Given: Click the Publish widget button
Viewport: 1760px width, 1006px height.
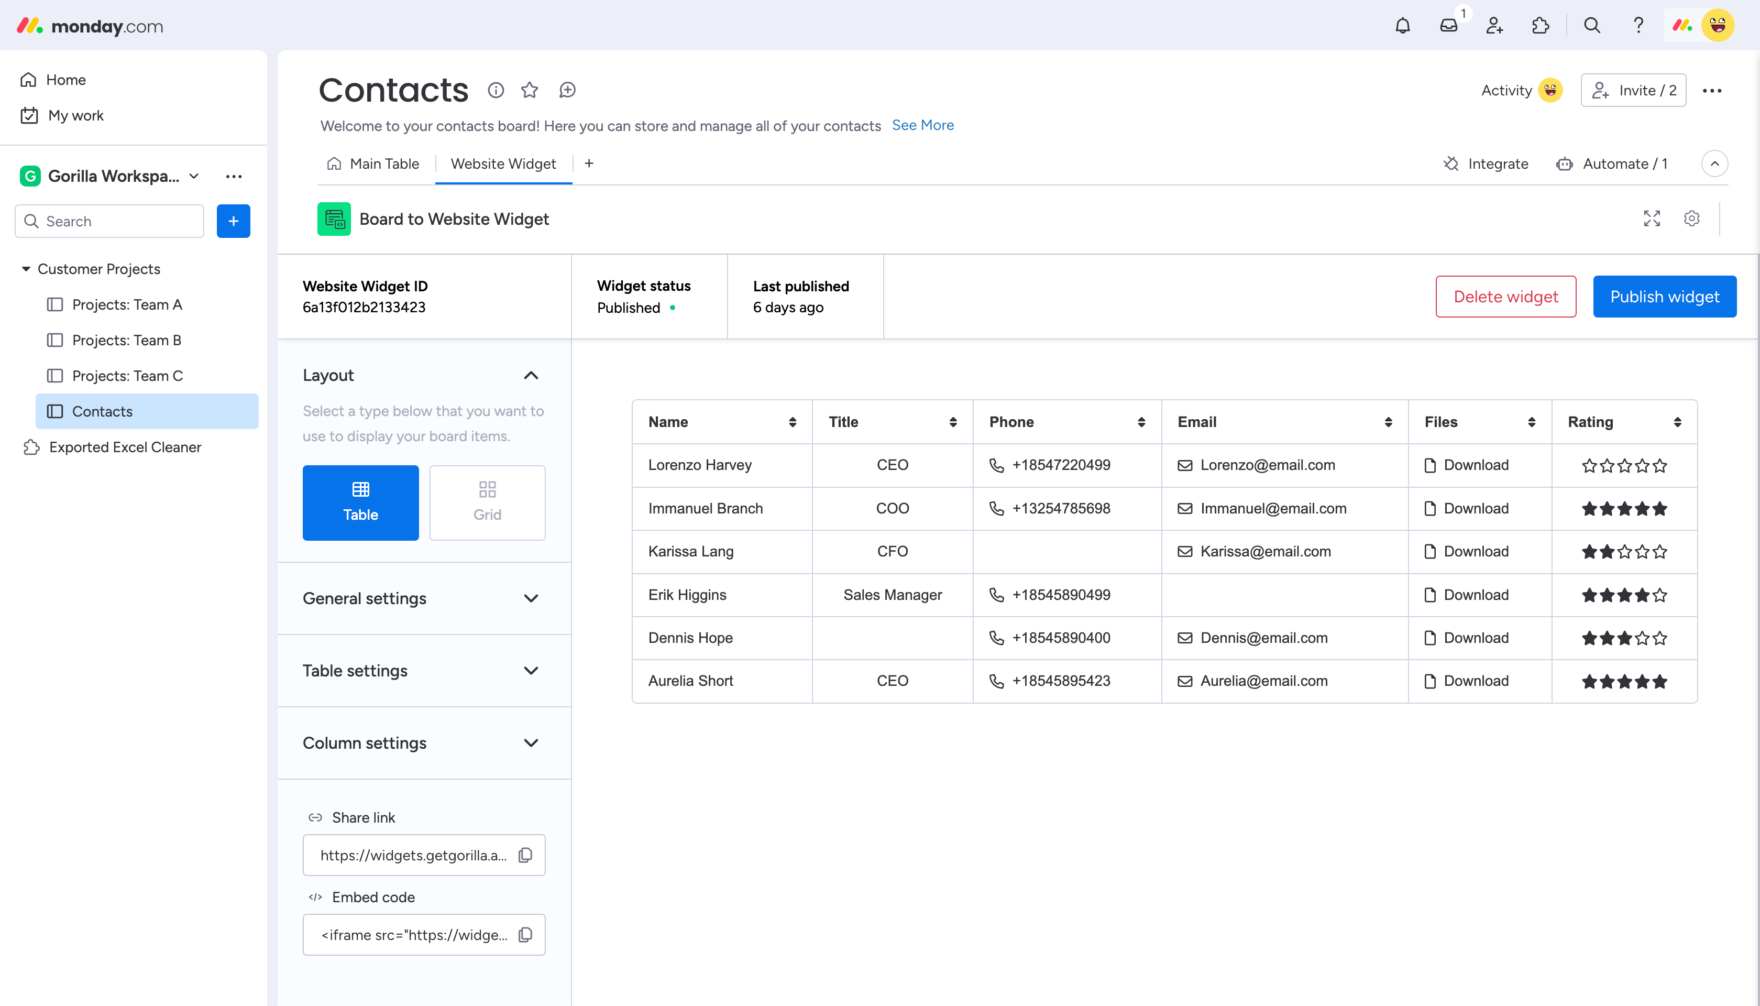Looking at the screenshot, I should (x=1664, y=297).
